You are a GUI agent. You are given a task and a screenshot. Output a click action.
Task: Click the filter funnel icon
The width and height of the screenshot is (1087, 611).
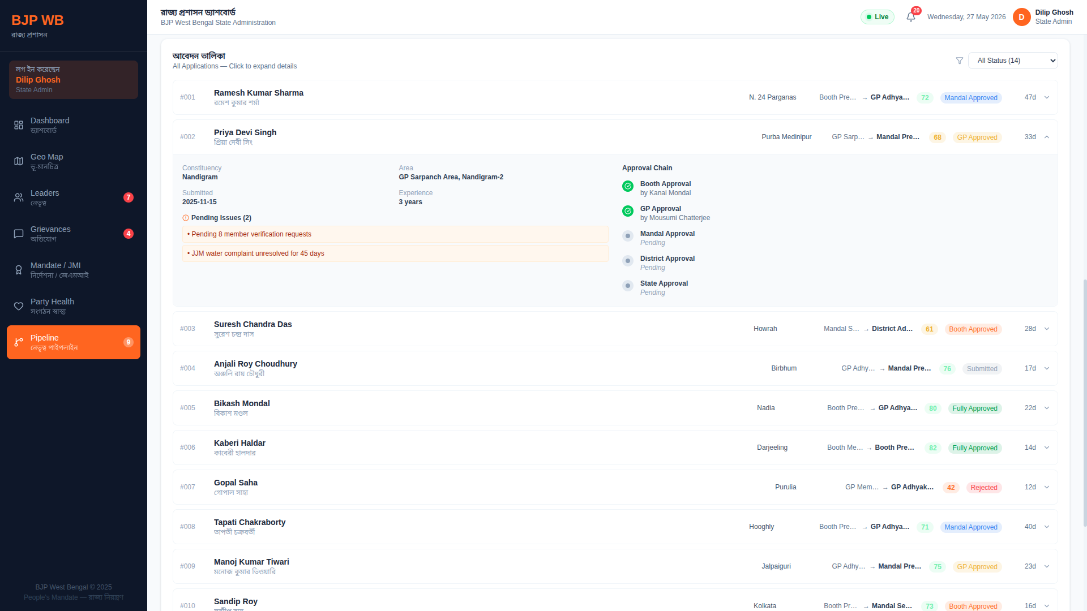[x=959, y=61]
